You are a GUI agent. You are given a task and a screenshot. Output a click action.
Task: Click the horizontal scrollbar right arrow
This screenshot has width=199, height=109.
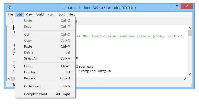[185, 79]
